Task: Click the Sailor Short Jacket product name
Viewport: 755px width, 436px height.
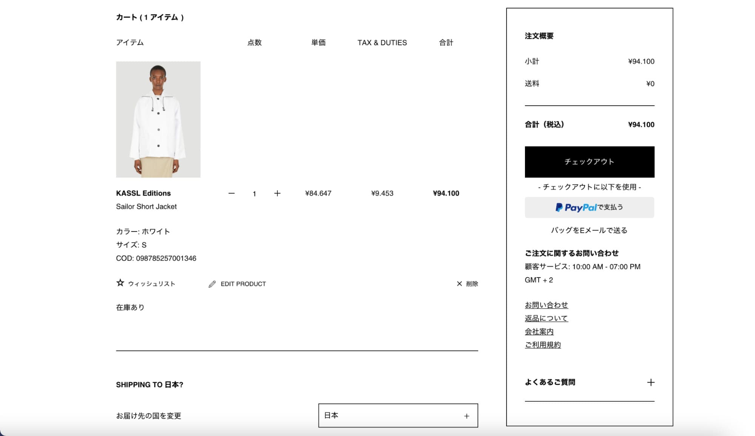Action: (146, 207)
